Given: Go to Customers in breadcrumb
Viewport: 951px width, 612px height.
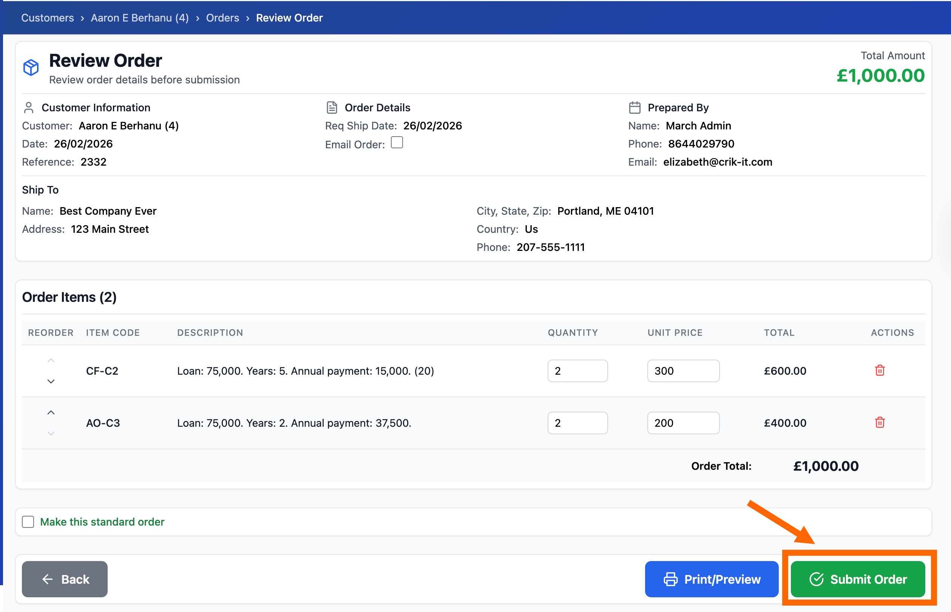Looking at the screenshot, I should click(47, 18).
